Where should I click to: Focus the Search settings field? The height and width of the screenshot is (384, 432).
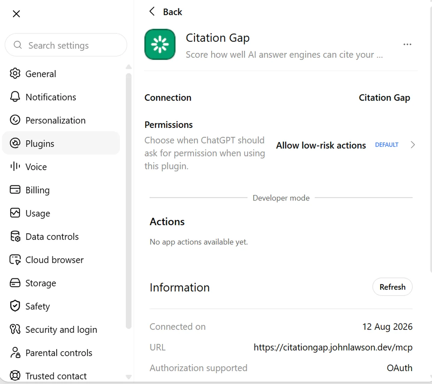[x=66, y=45]
